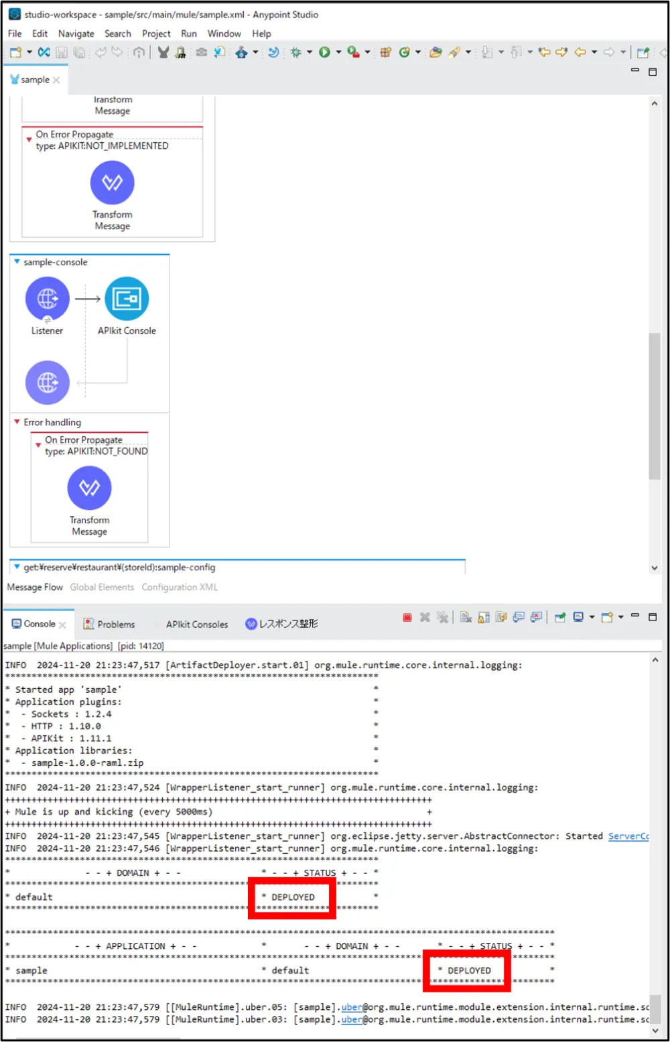This screenshot has height=1042, width=670.
Task: Open the Window menu
Action: 224,34
